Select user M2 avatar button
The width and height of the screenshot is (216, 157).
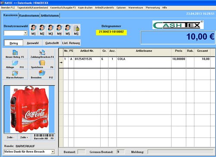pos(42,30)
